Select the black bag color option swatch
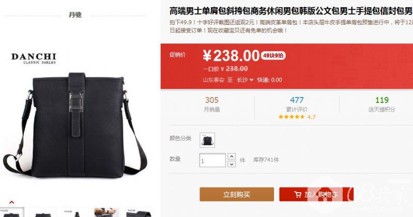This screenshot has width=413, height=217. [x=207, y=140]
